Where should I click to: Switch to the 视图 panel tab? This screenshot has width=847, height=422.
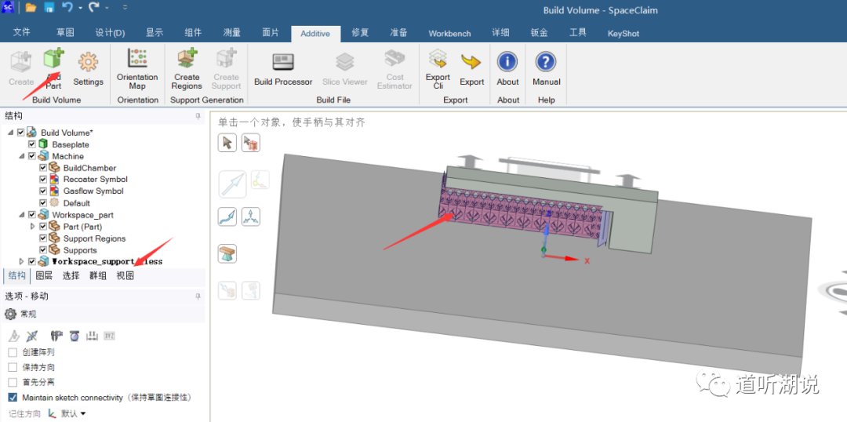[125, 276]
